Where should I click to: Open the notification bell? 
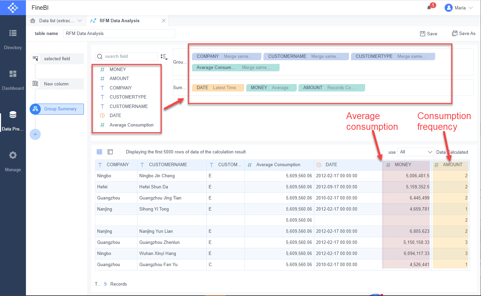tap(429, 7)
